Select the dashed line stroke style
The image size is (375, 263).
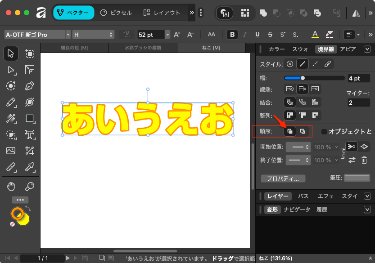[315, 64]
